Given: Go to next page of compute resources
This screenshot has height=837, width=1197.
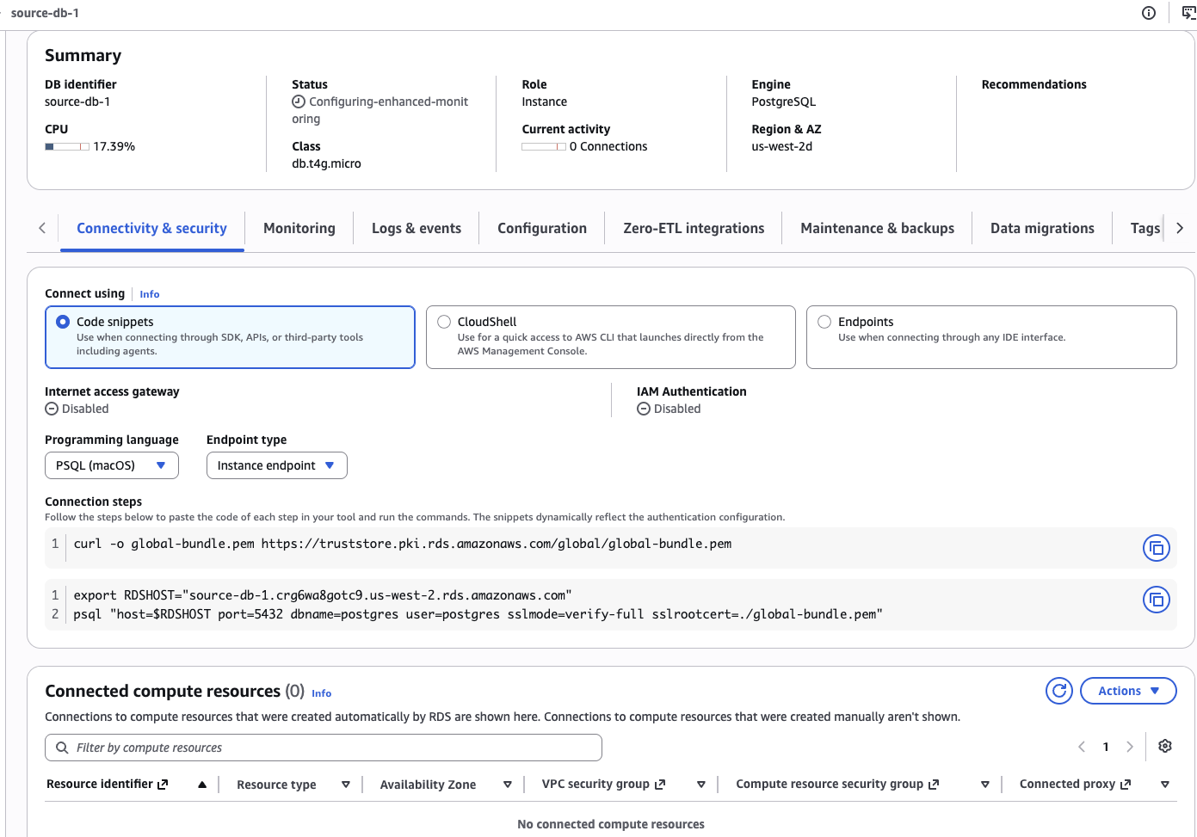Looking at the screenshot, I should [x=1130, y=747].
